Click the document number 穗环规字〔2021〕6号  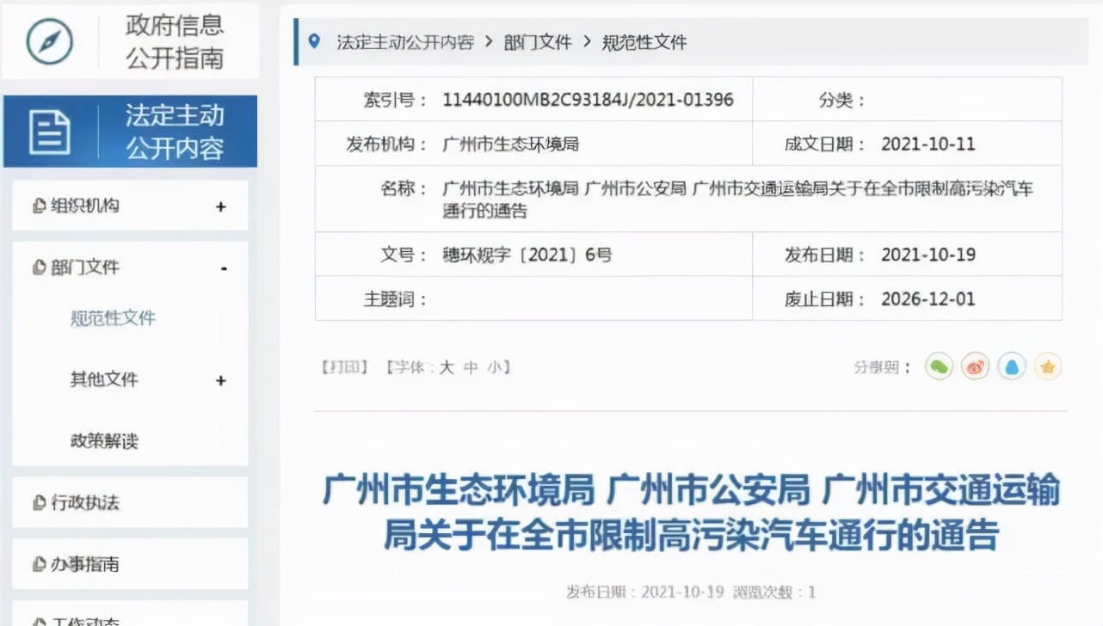click(527, 255)
